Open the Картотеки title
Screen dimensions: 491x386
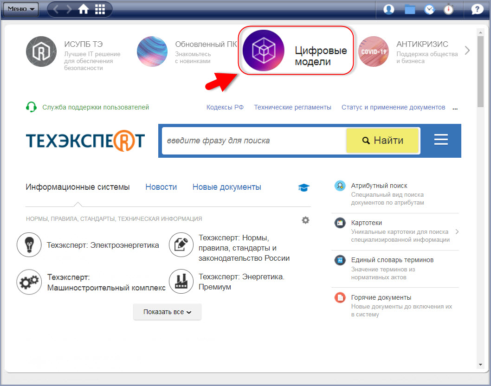[366, 223]
